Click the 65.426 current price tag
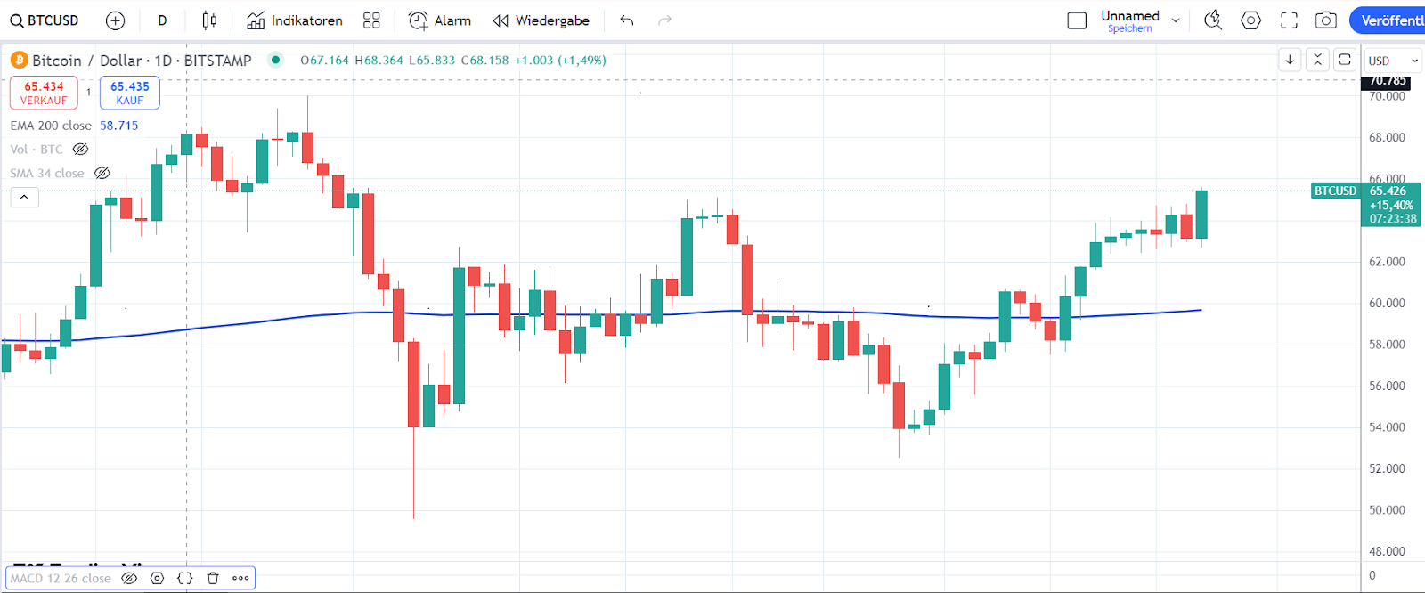Screen dimensions: 1425x593 pyautogui.click(x=1393, y=205)
